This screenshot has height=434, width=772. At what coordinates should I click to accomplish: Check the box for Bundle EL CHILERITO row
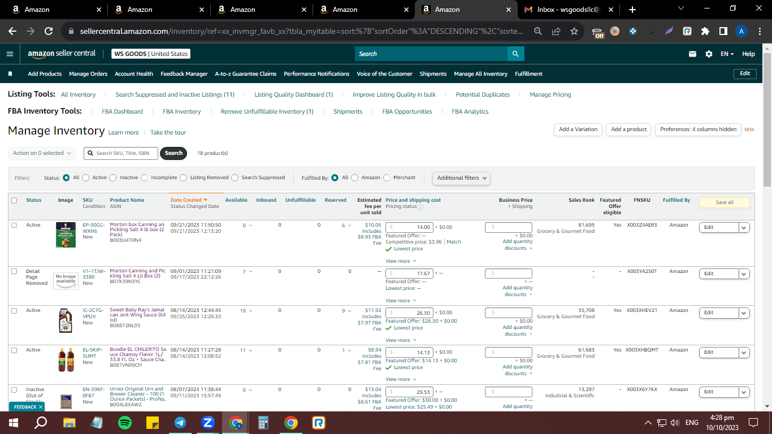[x=14, y=350]
